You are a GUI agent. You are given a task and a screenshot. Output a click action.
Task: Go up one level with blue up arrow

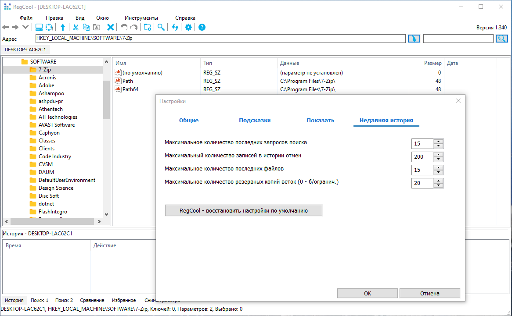click(63, 27)
